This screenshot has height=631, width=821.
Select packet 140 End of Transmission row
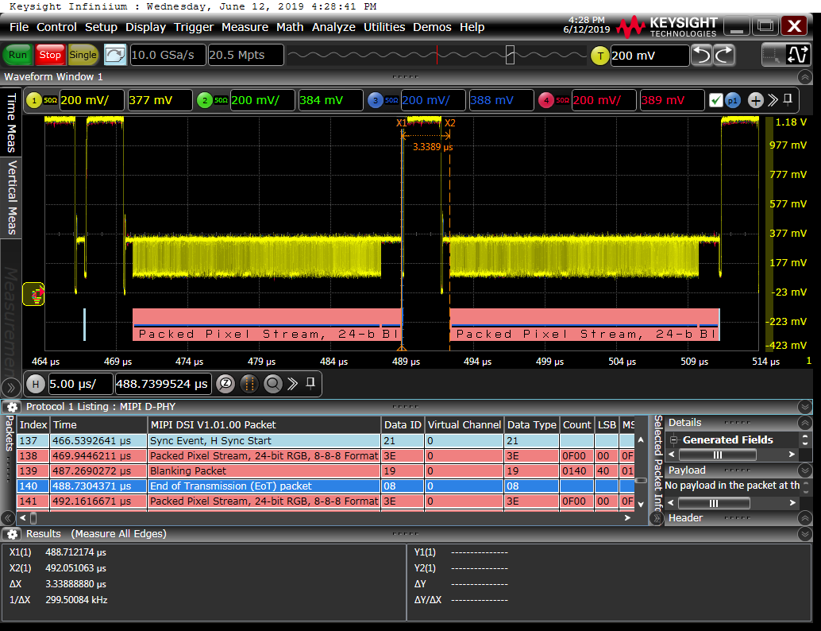326,486
